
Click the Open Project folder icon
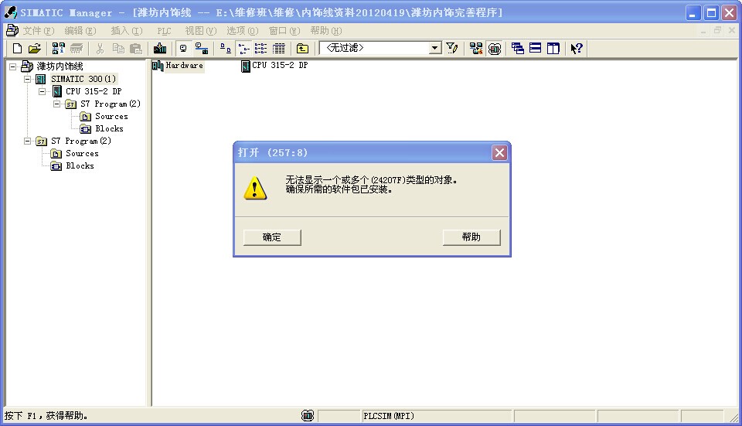pos(35,48)
